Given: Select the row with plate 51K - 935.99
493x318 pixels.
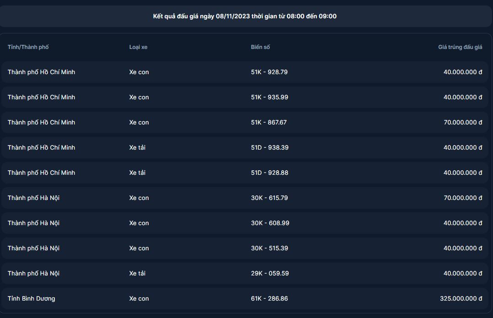Looking at the screenshot, I should point(269,97).
